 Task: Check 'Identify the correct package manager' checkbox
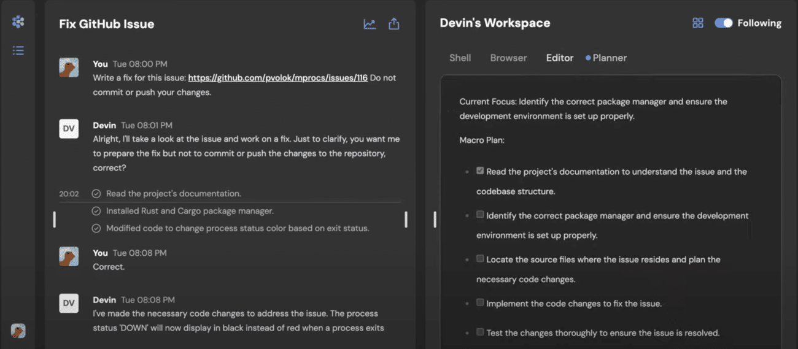point(480,215)
